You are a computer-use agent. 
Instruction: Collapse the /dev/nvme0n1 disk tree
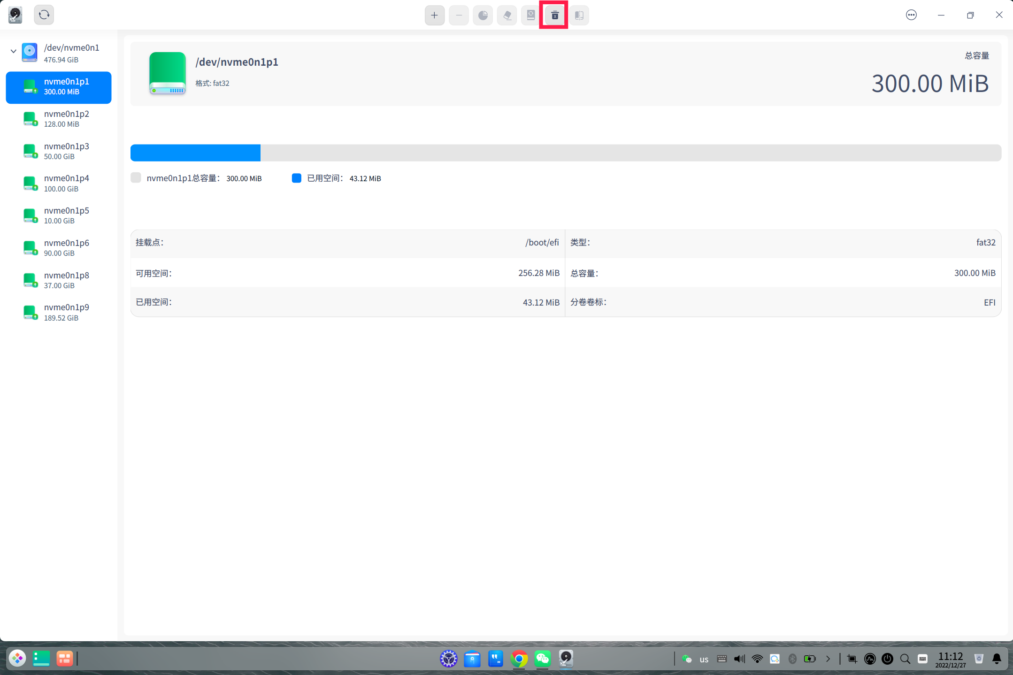[13, 51]
